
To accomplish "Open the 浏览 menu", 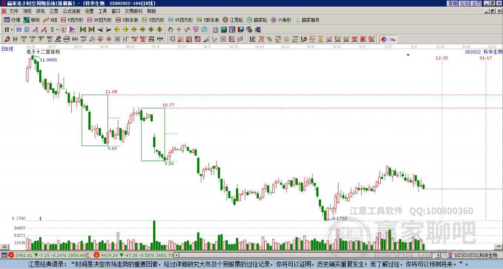I will click(x=28, y=11).
